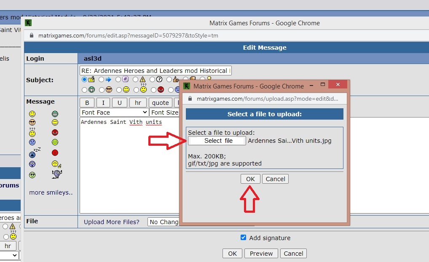Select the red angry post icon radio

(153, 90)
